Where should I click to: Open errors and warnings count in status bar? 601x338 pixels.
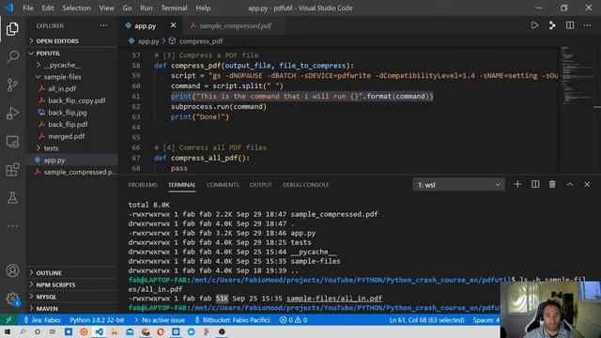pyautogui.click(x=293, y=319)
